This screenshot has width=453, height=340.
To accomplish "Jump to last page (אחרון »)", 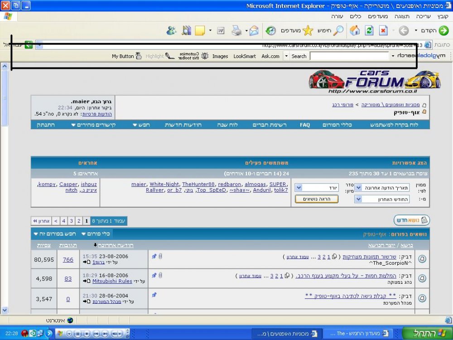I will tap(42, 221).
